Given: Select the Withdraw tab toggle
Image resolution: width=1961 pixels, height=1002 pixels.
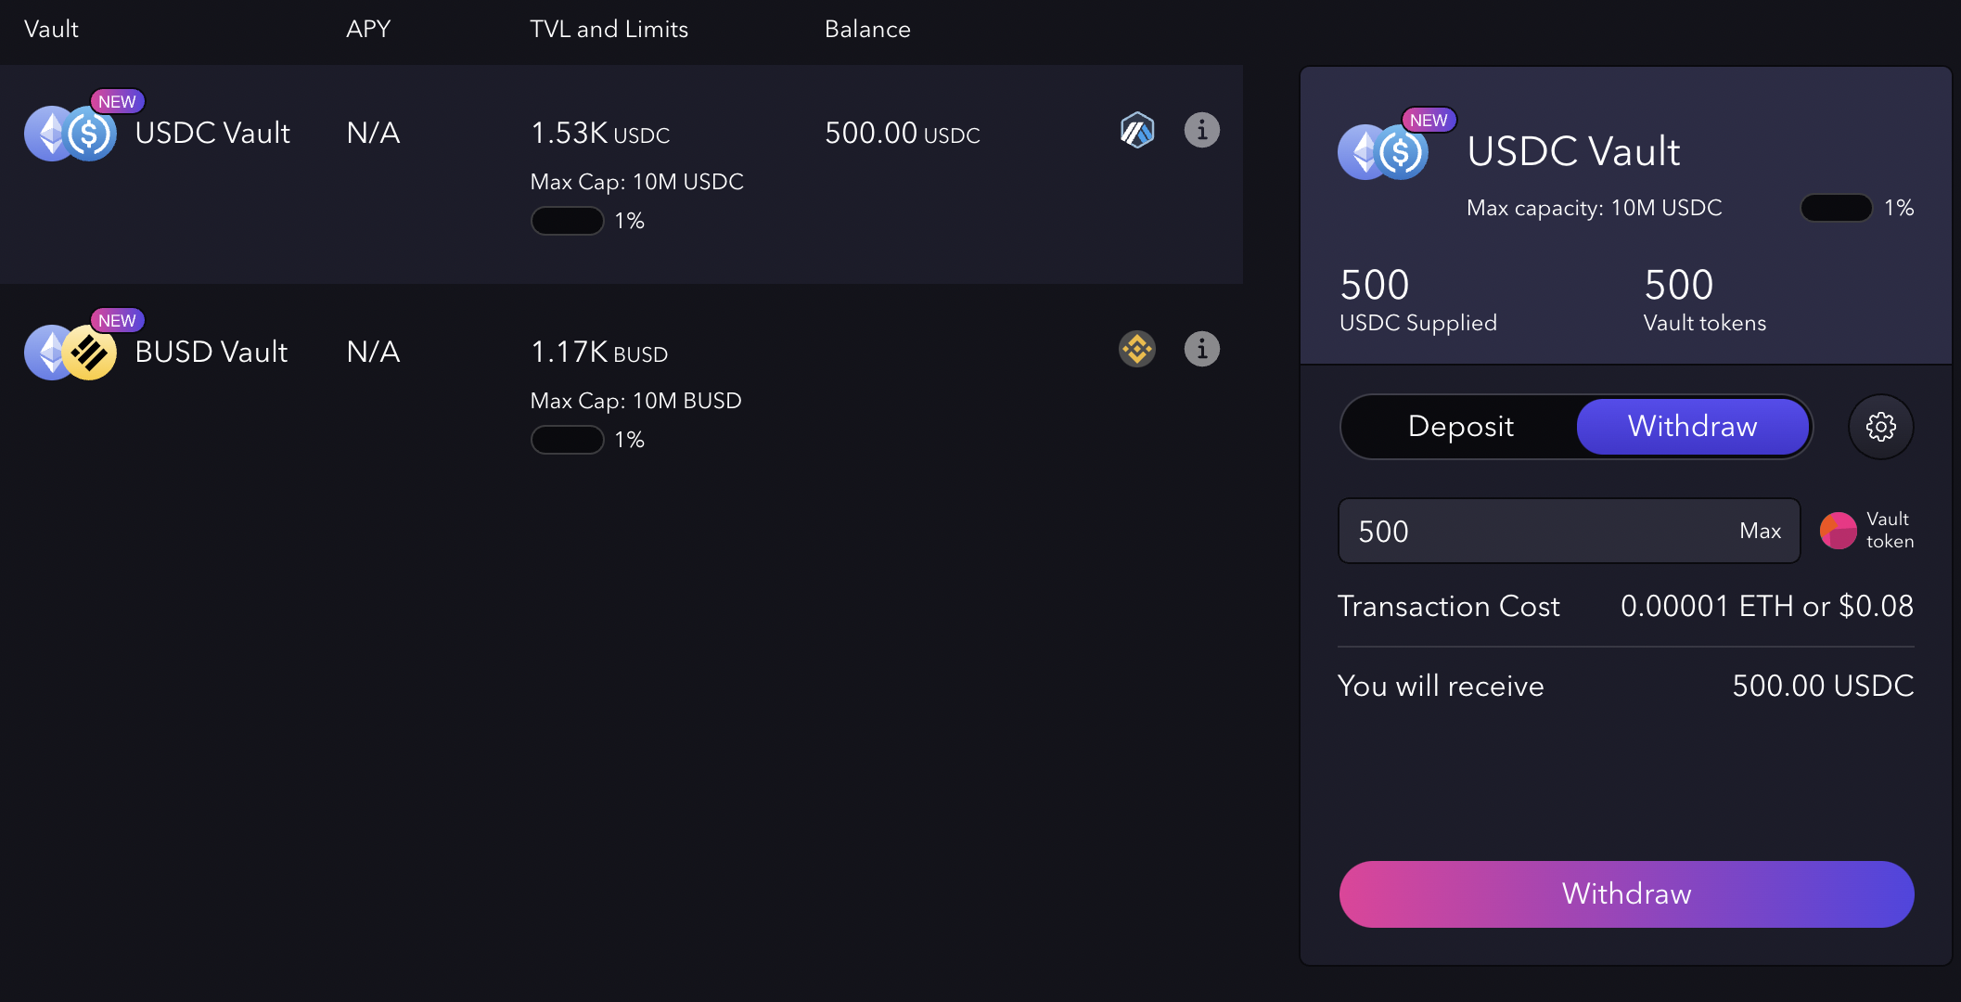Looking at the screenshot, I should click(1692, 427).
